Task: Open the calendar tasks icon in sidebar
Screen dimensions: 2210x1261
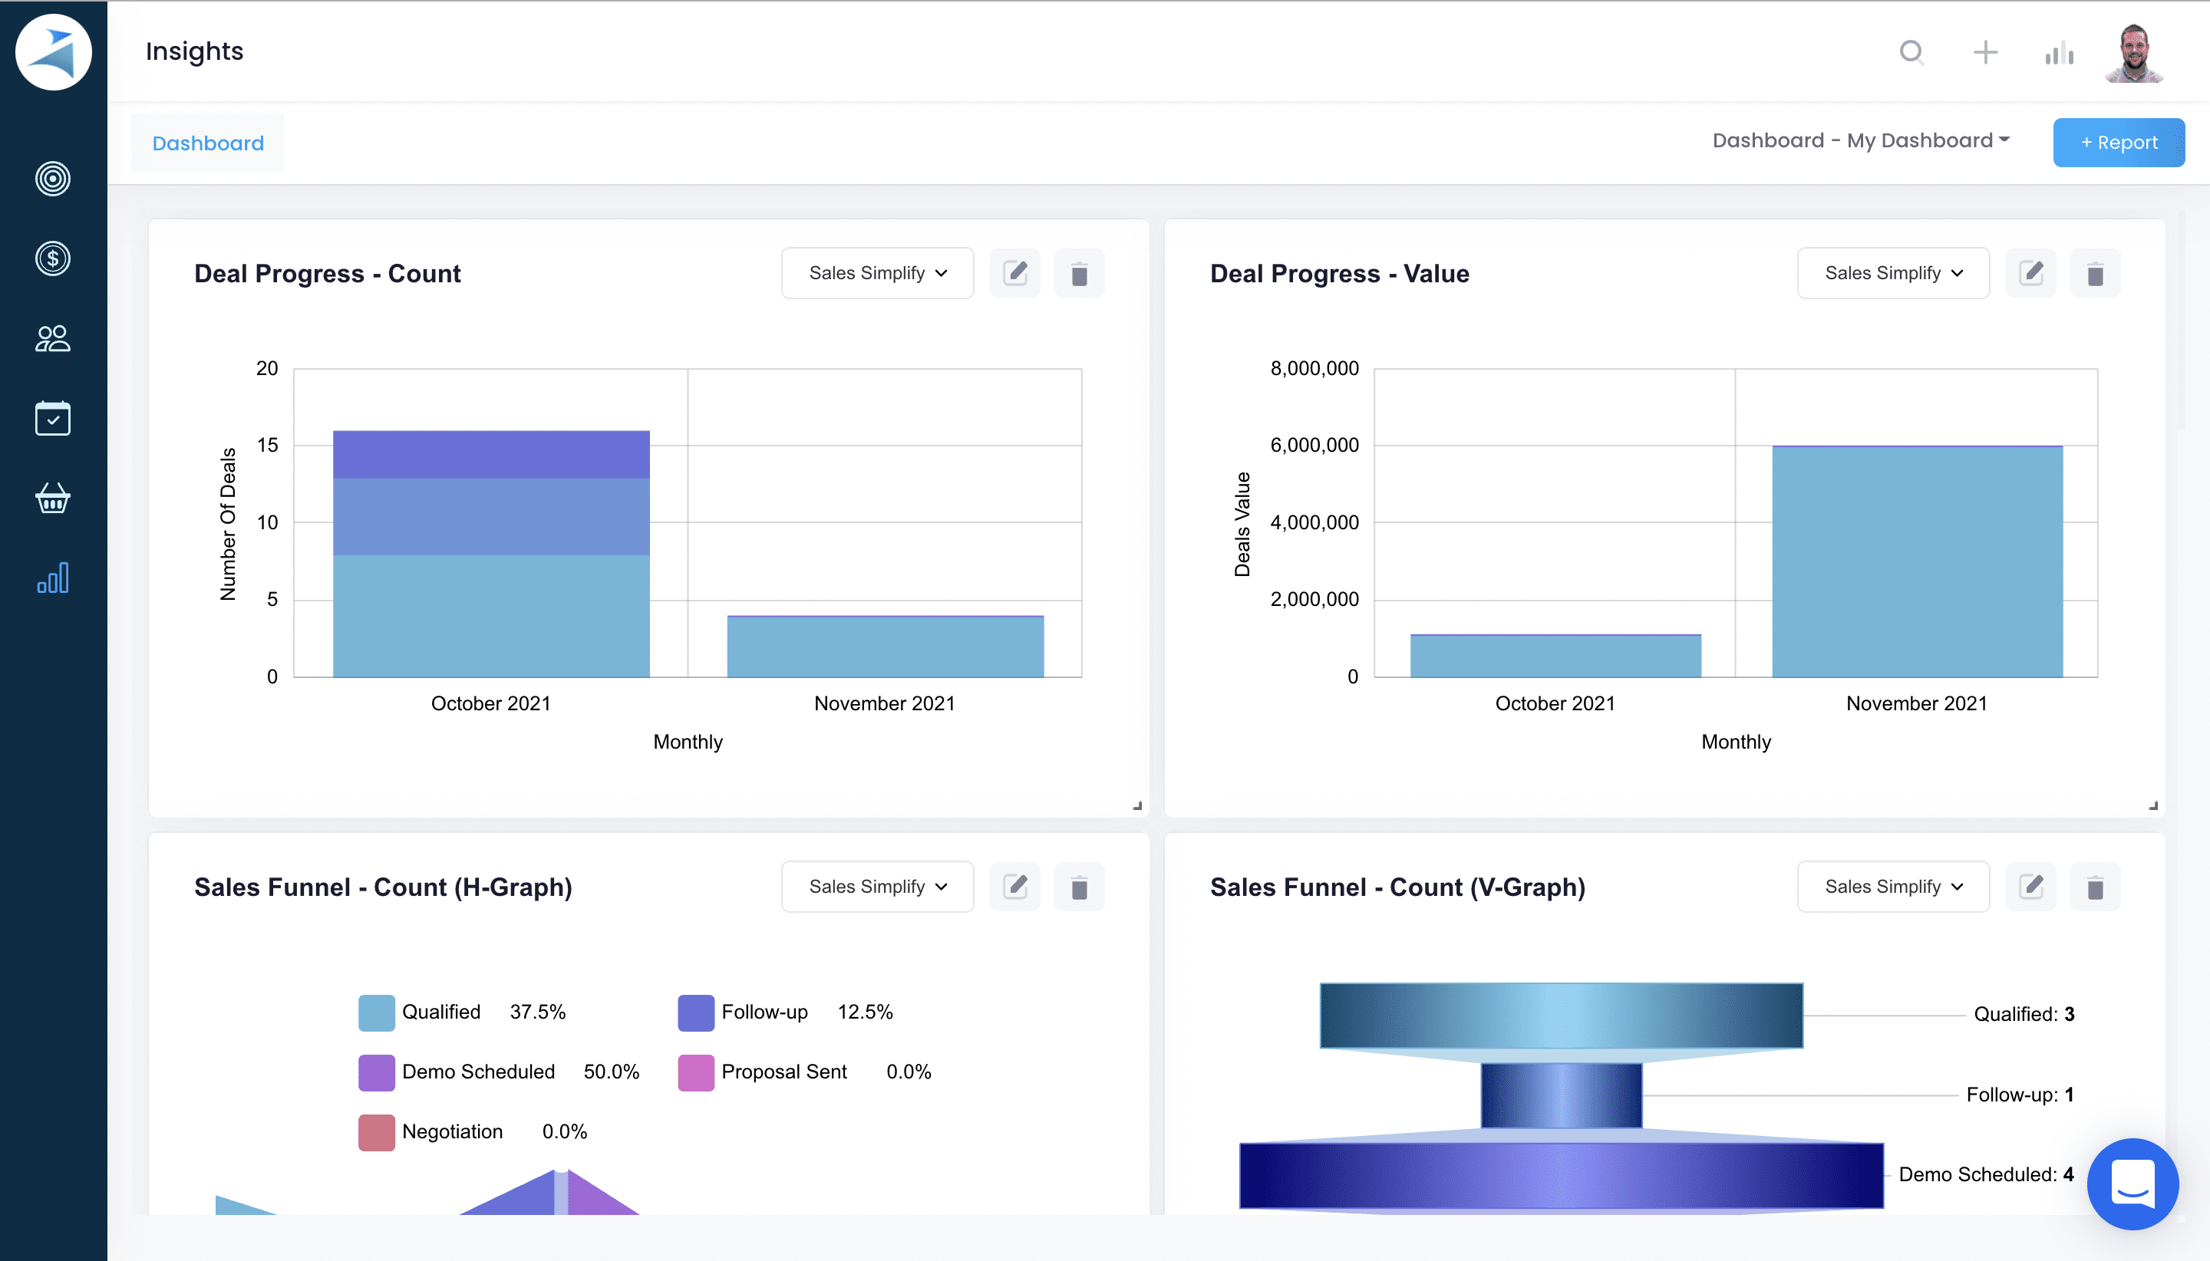Action: click(53, 418)
